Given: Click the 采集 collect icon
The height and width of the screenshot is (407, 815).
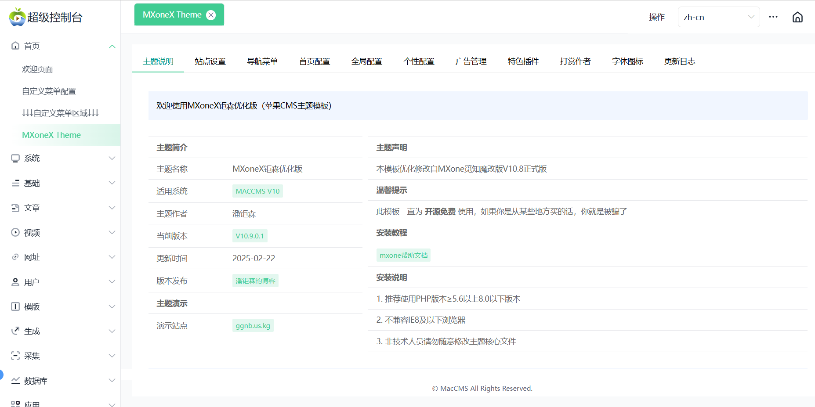Looking at the screenshot, I should pos(15,356).
